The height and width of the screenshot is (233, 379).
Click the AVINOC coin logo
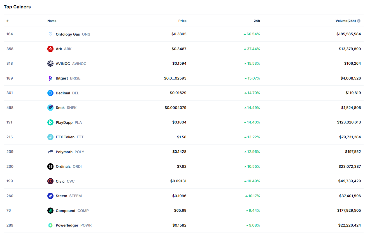point(50,64)
